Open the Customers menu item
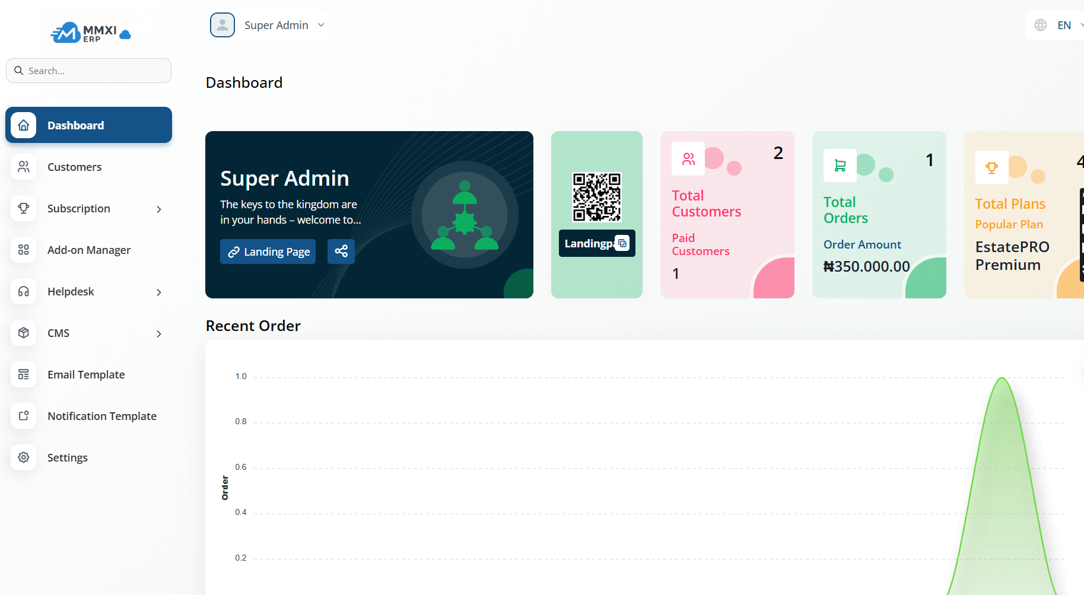Viewport: 1084px width, 595px height. click(74, 167)
